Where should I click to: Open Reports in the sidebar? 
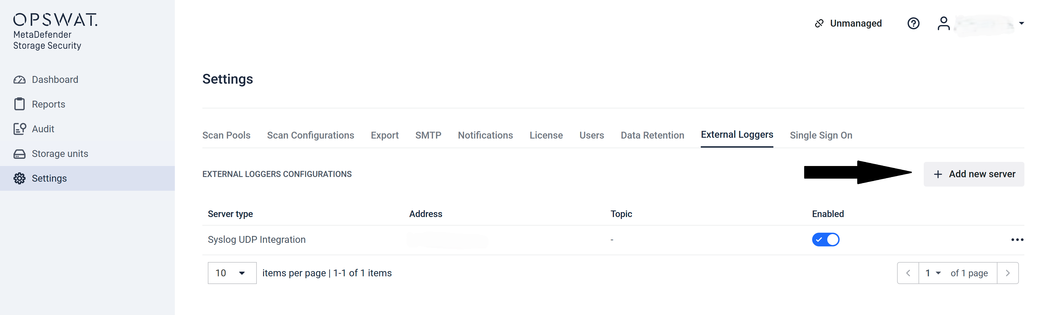[x=87, y=104]
